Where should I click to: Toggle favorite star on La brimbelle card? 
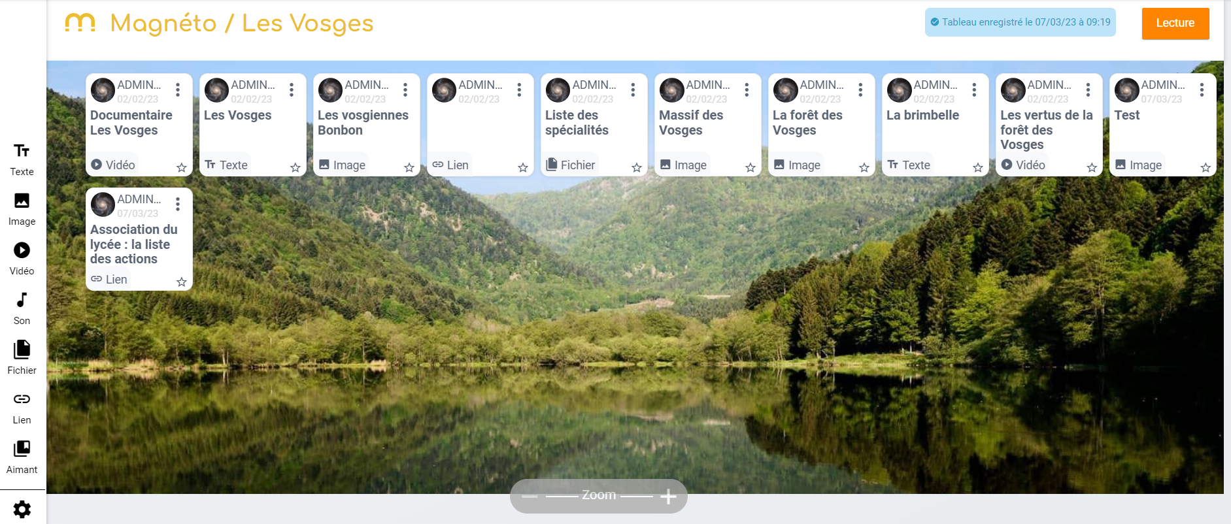(978, 168)
